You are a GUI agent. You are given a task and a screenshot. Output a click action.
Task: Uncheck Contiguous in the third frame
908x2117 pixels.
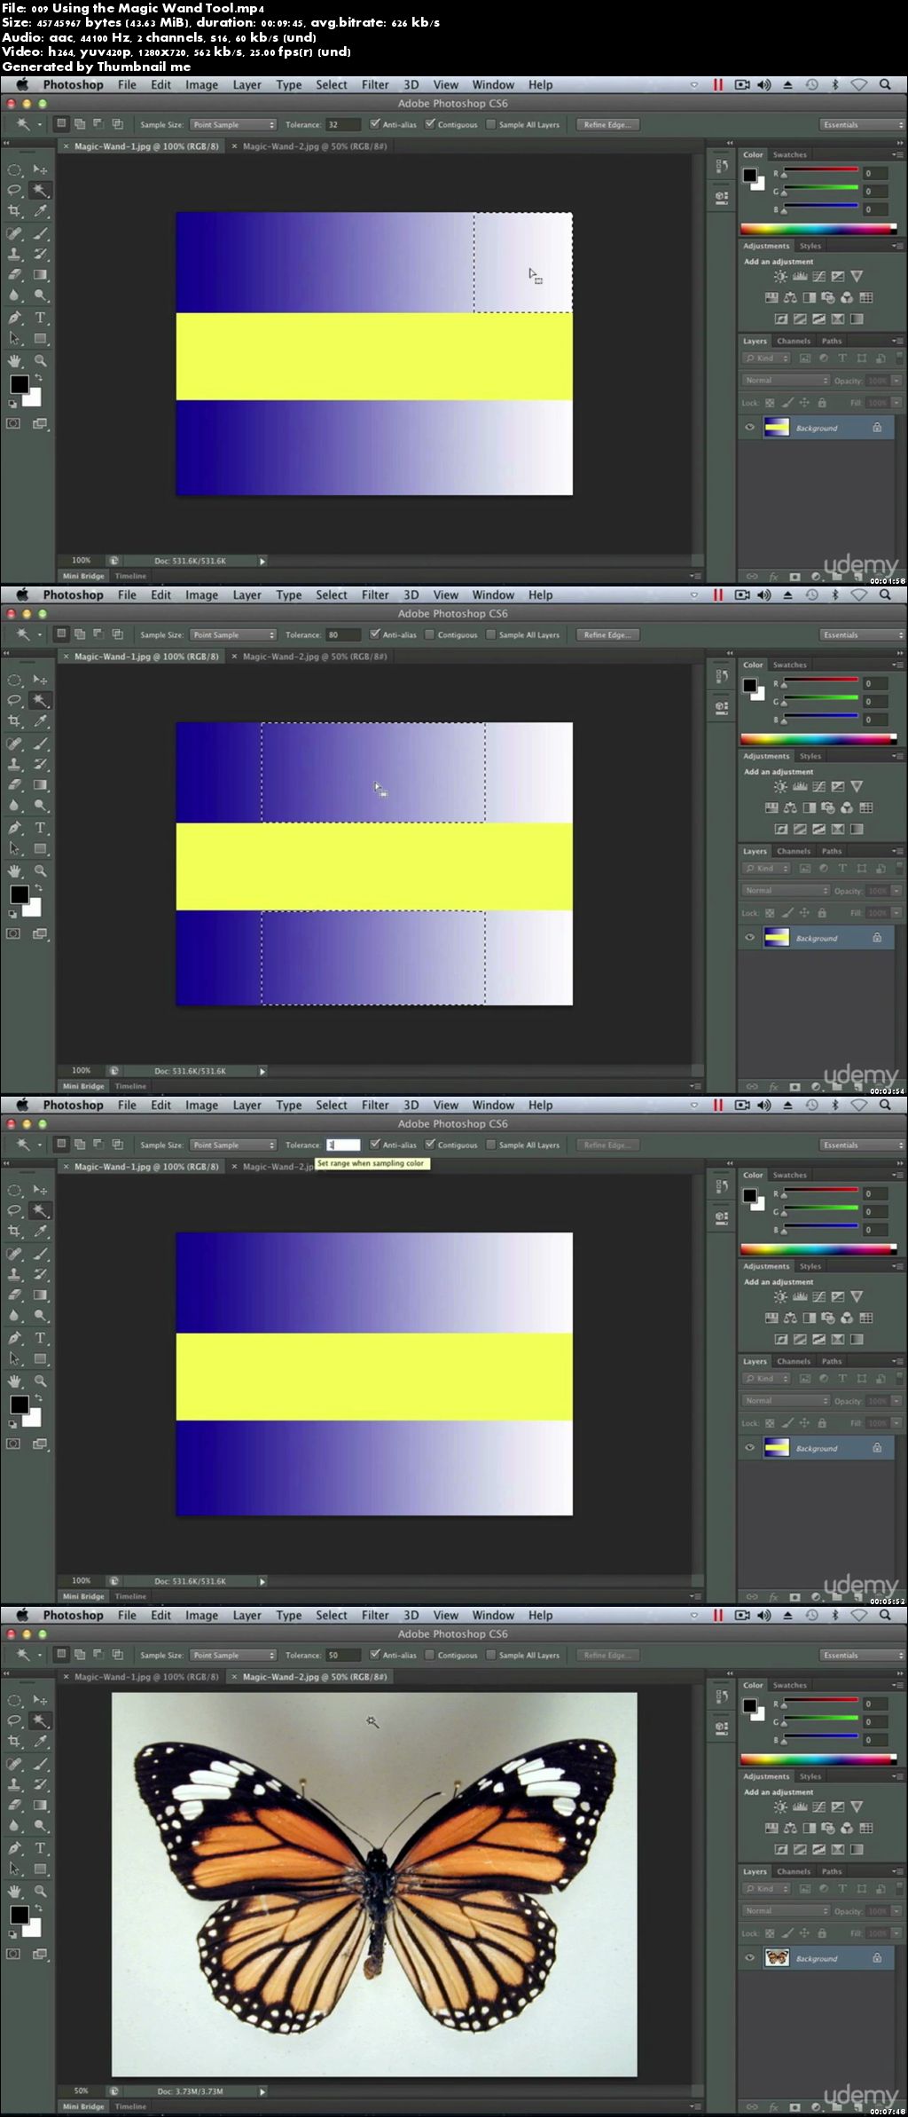coord(430,1145)
